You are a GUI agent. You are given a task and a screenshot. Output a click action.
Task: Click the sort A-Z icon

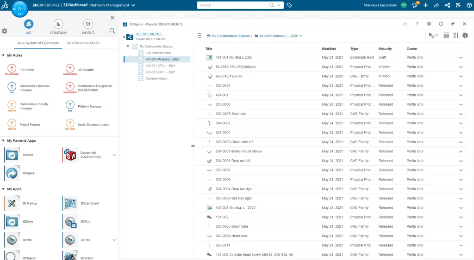pyautogui.click(x=456, y=36)
